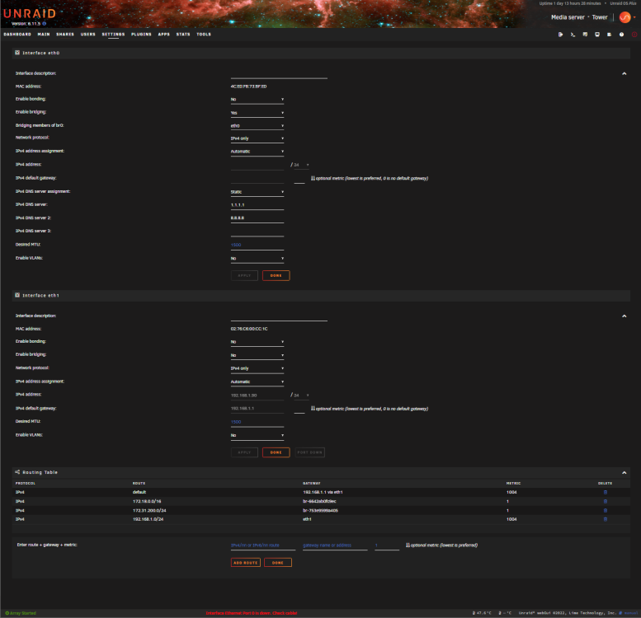Click the CPU temperature reading 47.6°C

(482, 613)
